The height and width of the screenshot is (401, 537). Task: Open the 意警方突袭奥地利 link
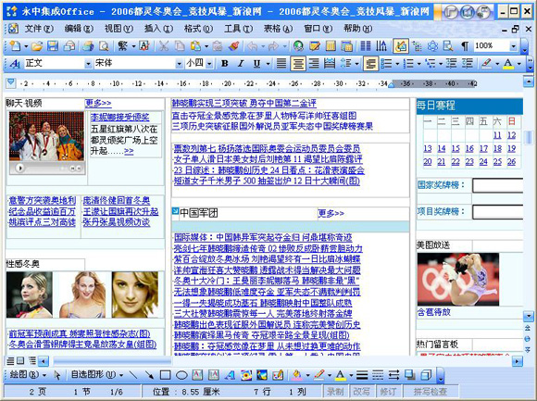pyautogui.click(x=42, y=200)
